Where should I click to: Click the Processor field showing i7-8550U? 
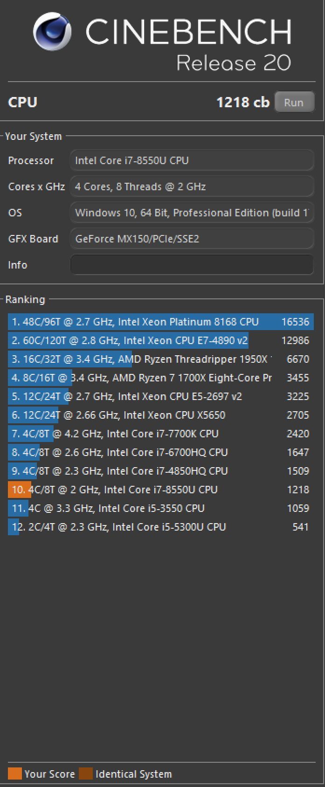192,160
